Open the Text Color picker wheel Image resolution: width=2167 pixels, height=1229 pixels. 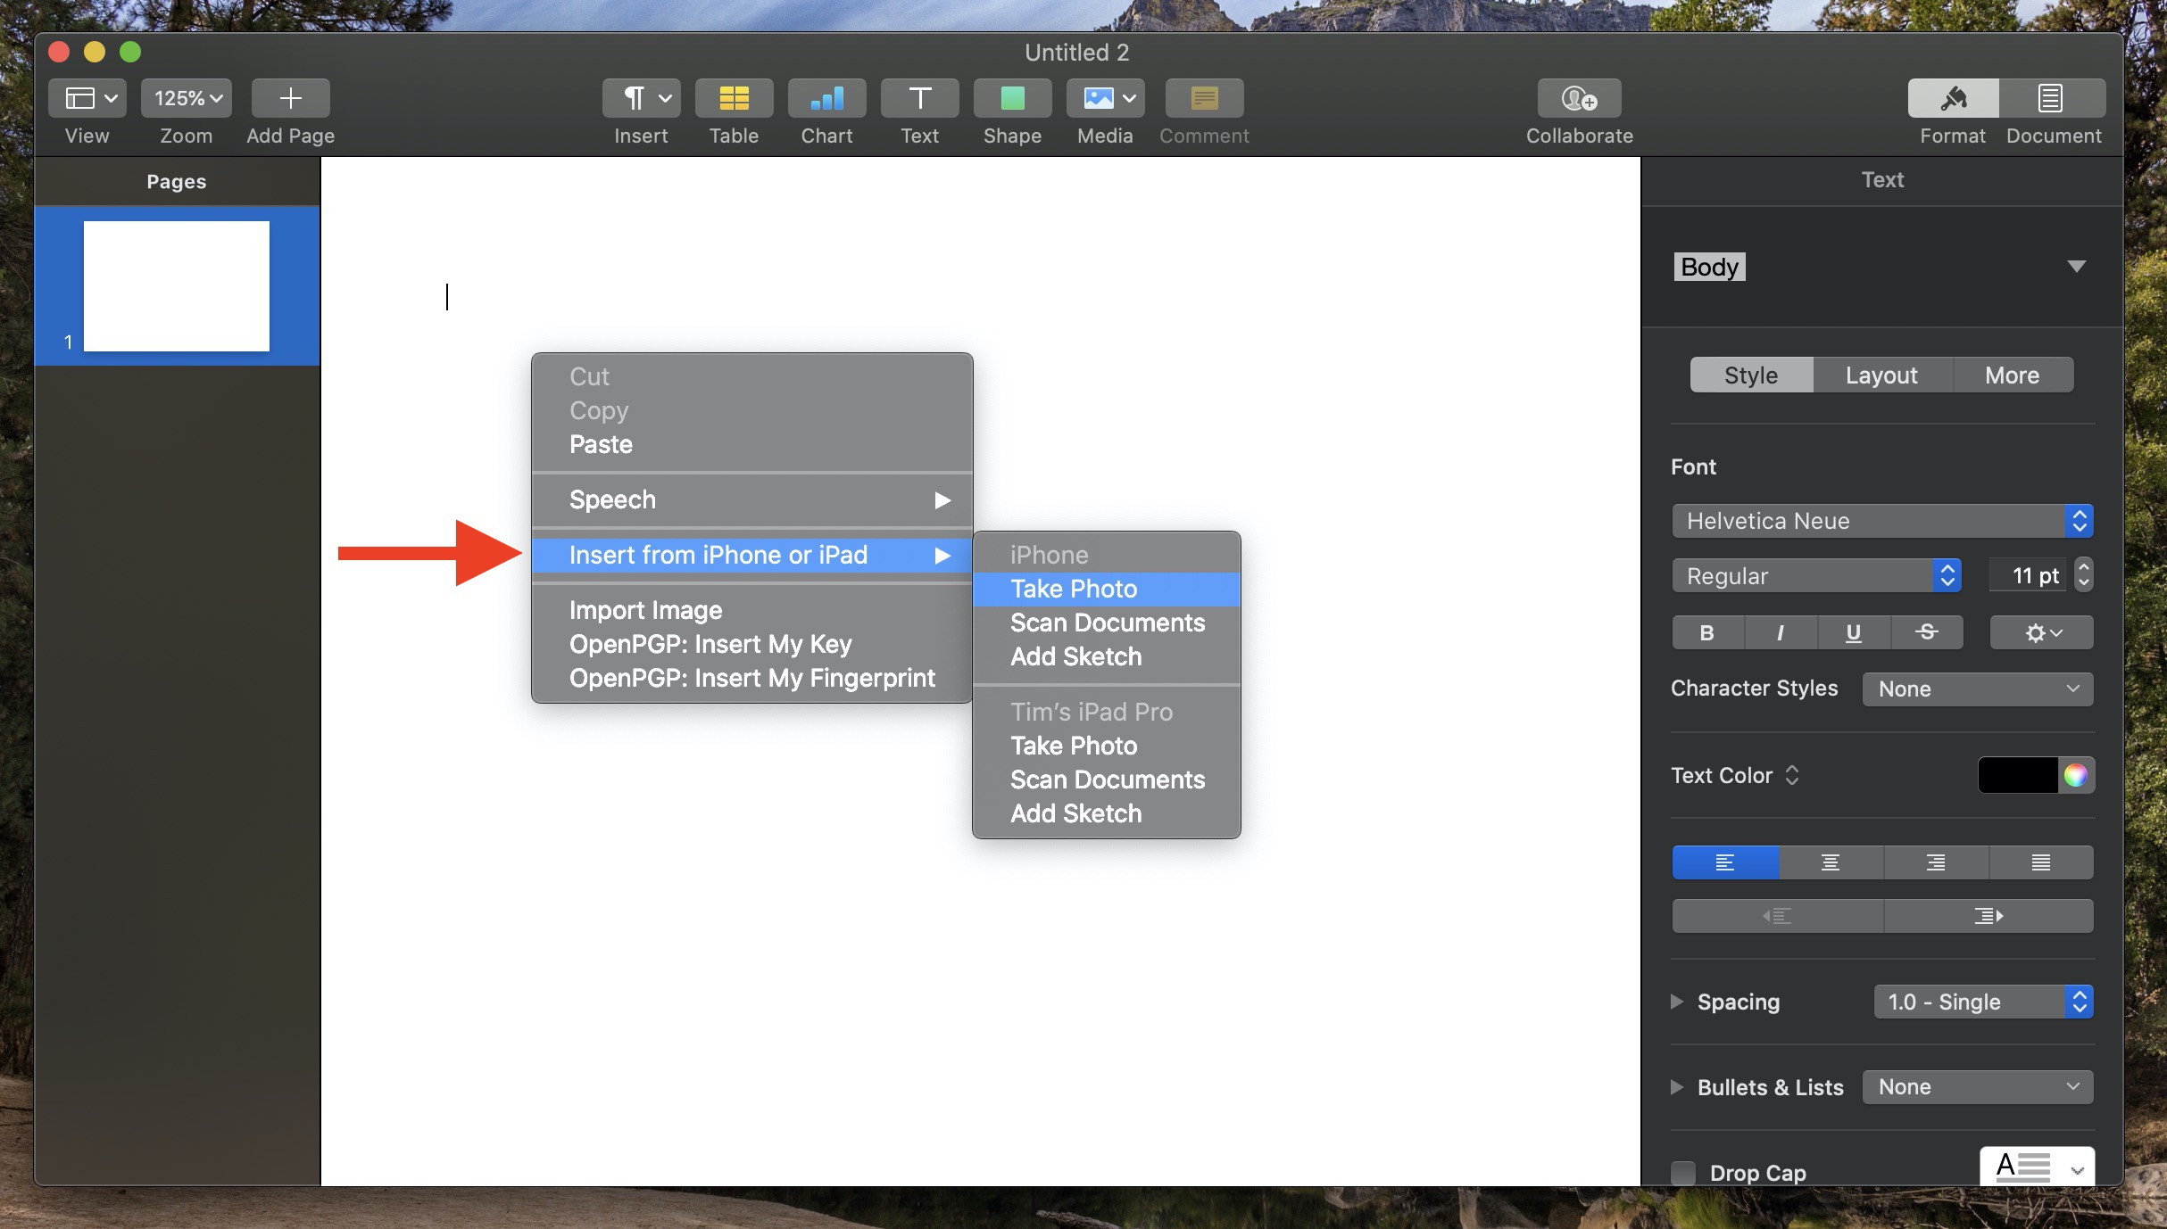[x=2076, y=775]
